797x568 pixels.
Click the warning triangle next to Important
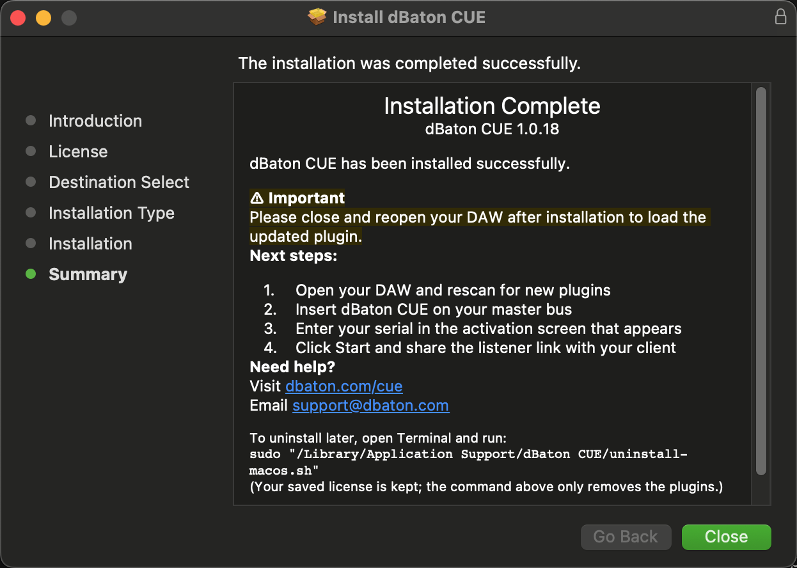coord(256,198)
